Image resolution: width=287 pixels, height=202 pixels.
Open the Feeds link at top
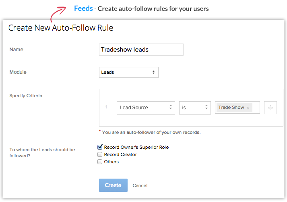coord(83,8)
